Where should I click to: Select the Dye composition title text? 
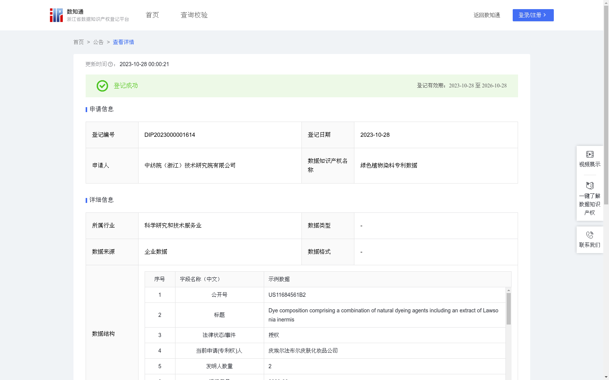click(x=383, y=315)
